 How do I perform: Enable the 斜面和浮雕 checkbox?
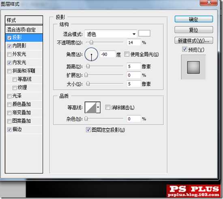pyautogui.click(x=9, y=71)
